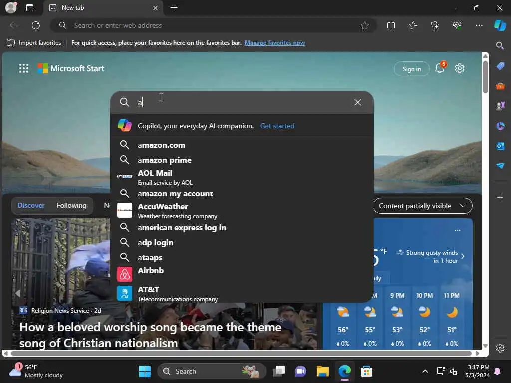This screenshot has width=511, height=383.
Task: Select adp login suggestion
Action: (242, 242)
